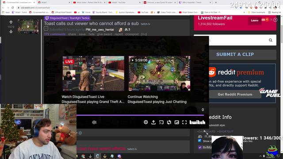
Task: Click the Twitch player share icon
Action: coord(153,122)
